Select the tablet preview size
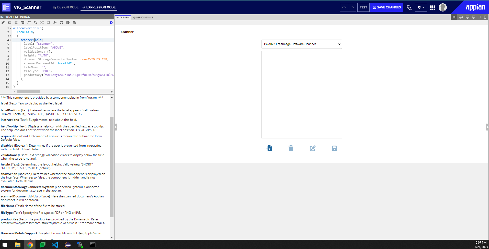489x249 pixels. [480, 17]
